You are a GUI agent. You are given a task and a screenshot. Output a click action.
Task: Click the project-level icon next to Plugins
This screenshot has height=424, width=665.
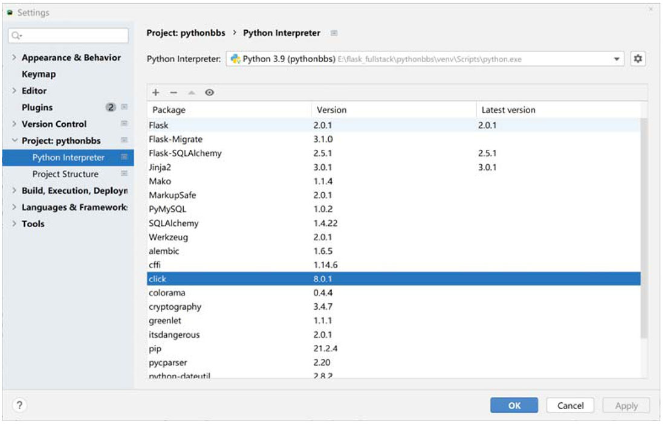(125, 107)
